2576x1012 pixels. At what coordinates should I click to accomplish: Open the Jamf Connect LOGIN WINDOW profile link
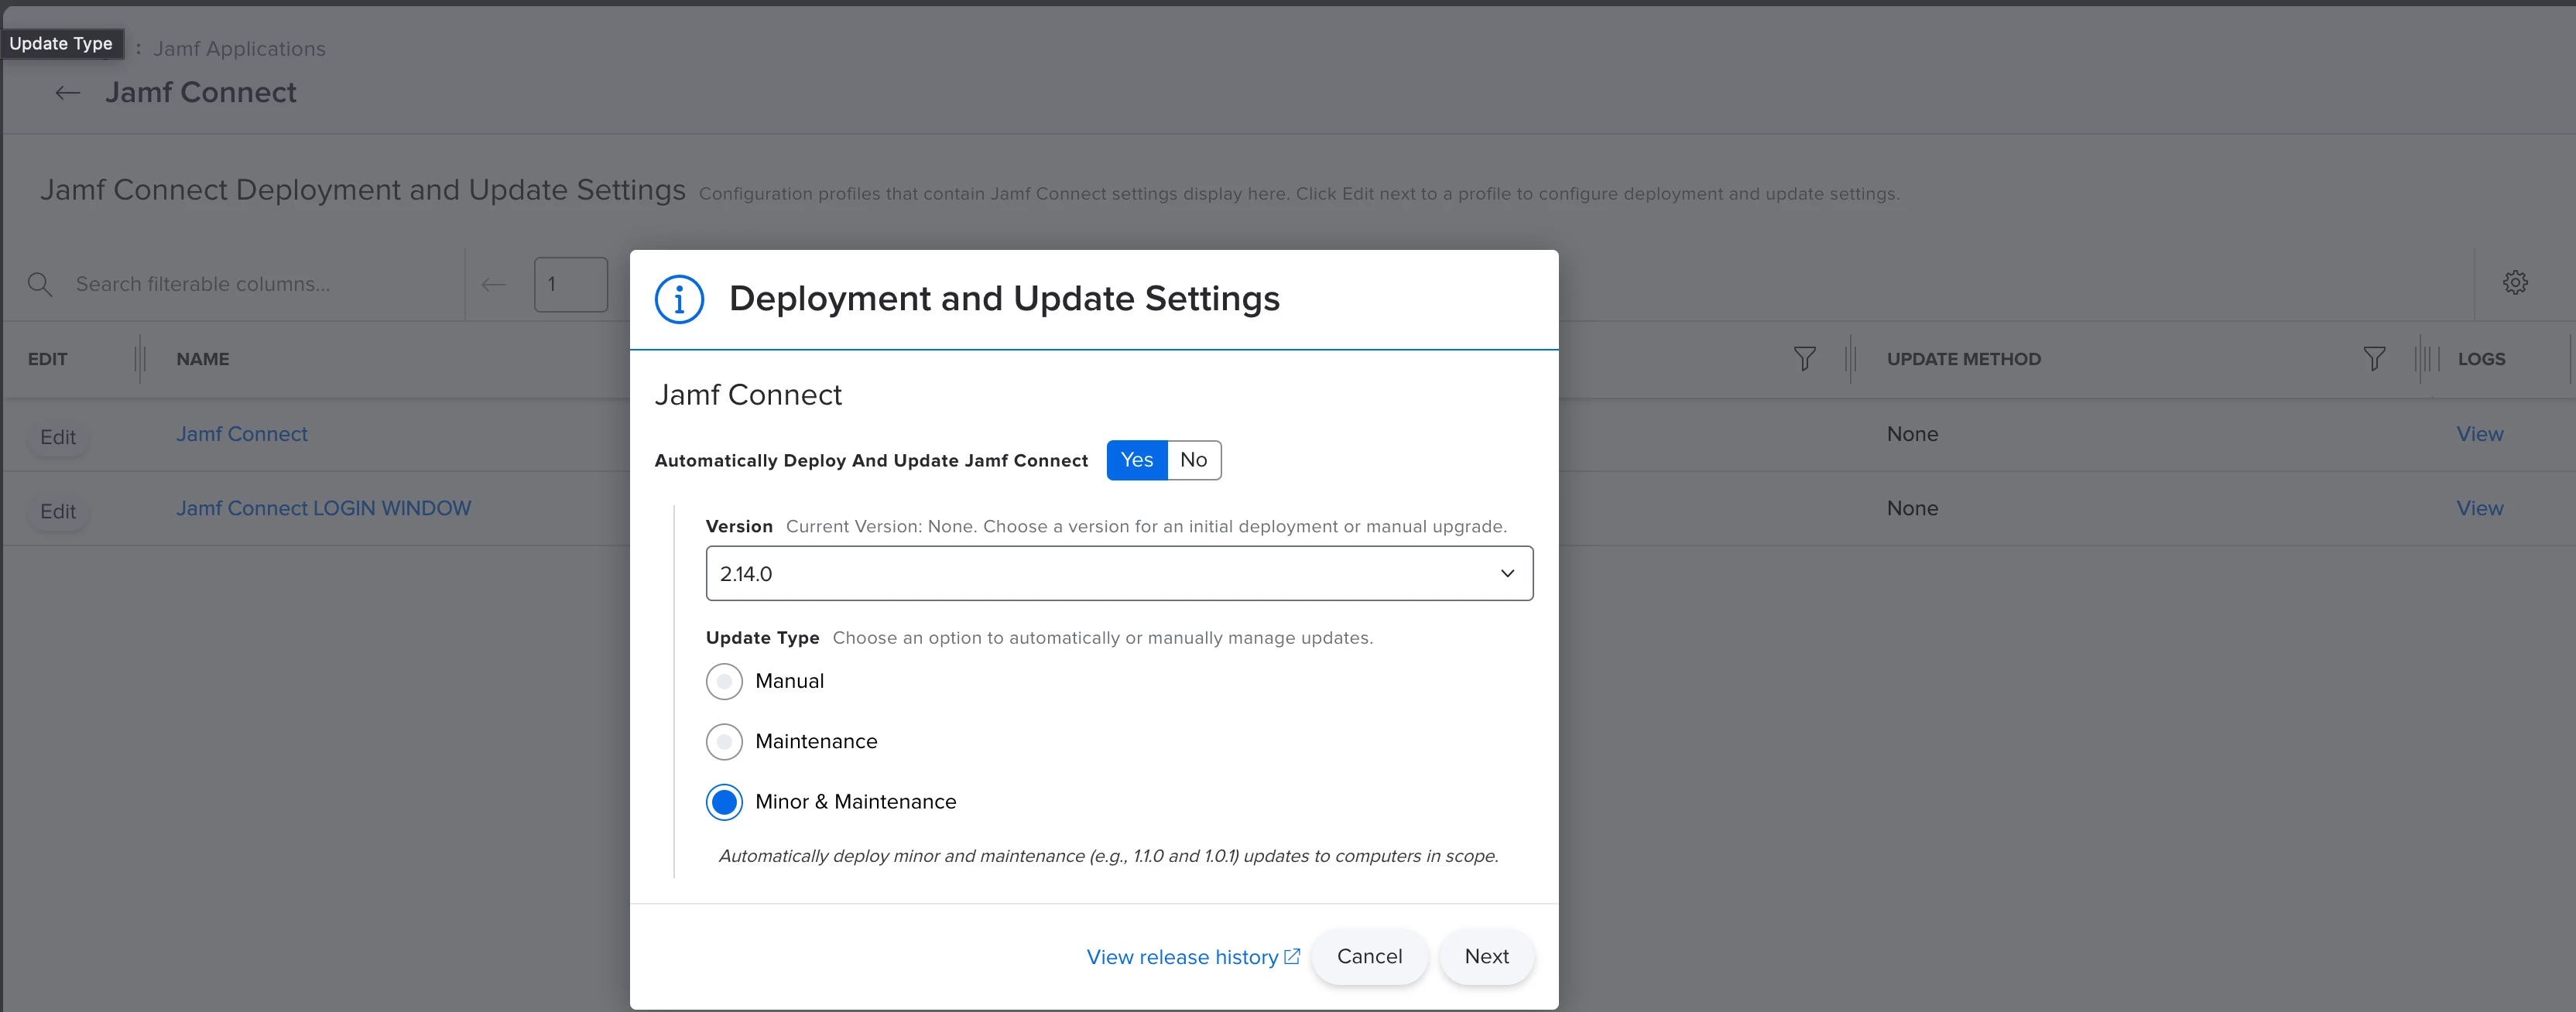[x=324, y=508]
